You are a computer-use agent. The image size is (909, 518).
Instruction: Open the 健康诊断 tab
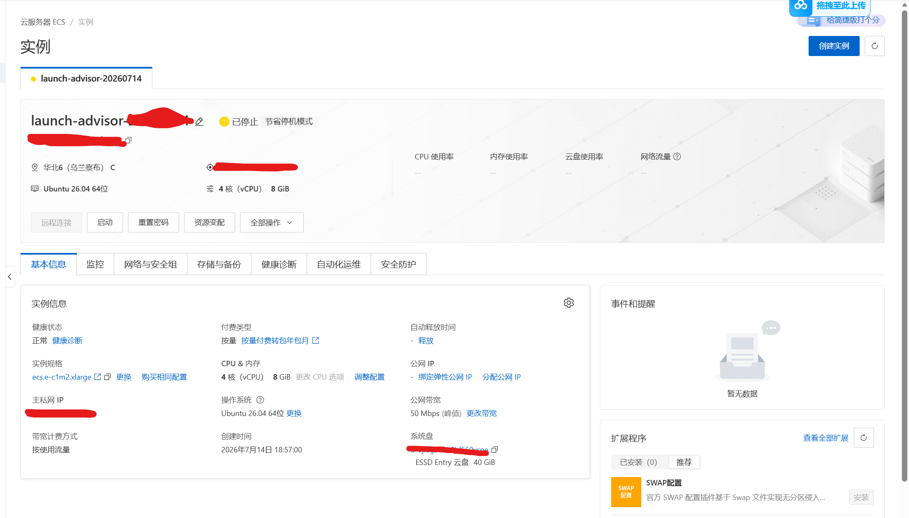tap(279, 264)
